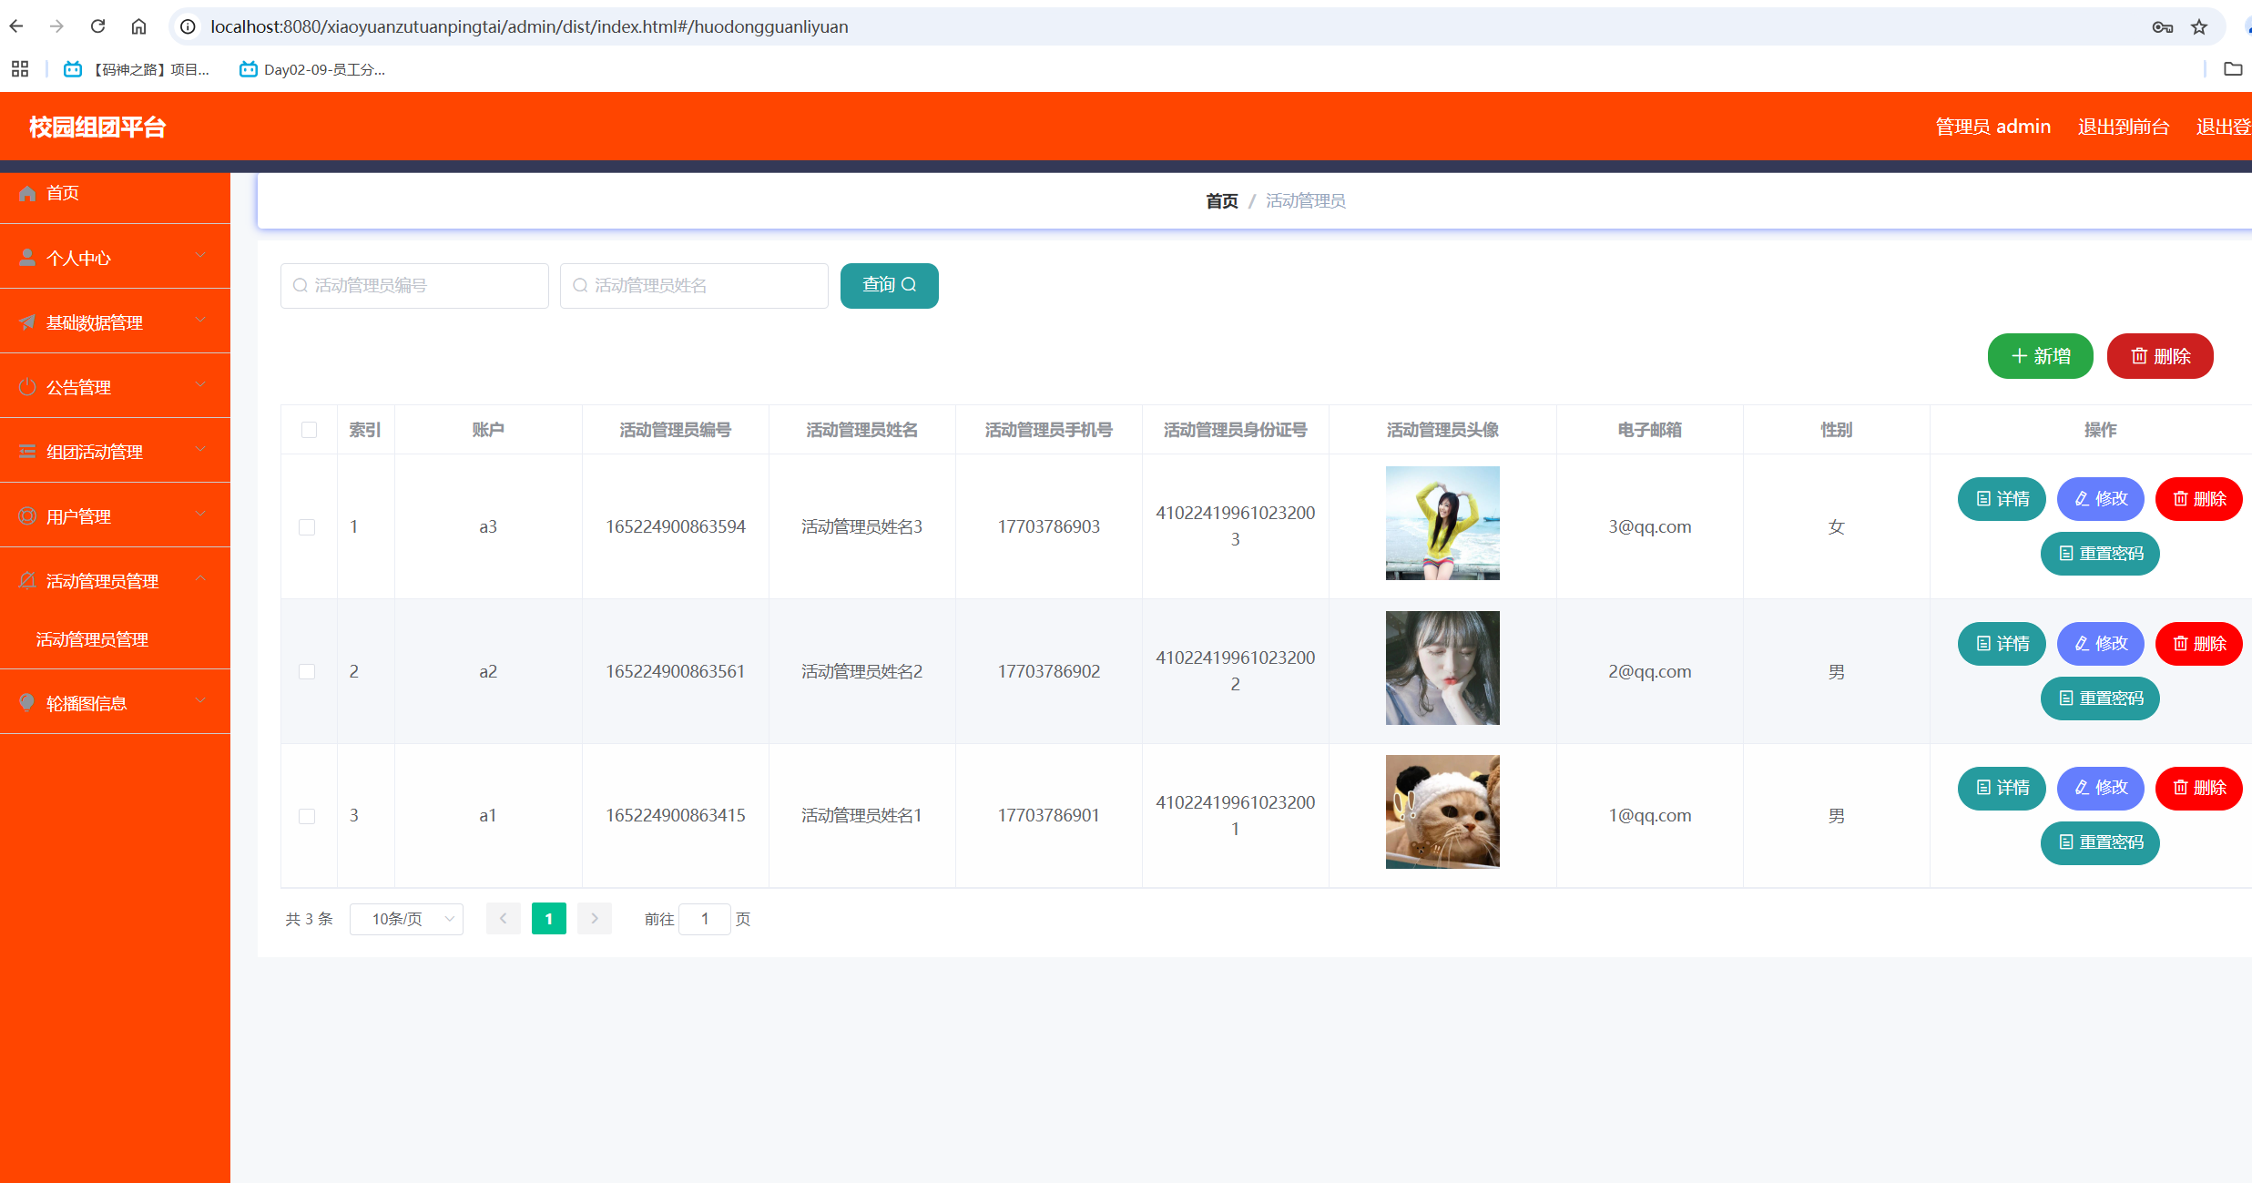
Task: Select the header select-all checkbox
Action: pos(310,430)
